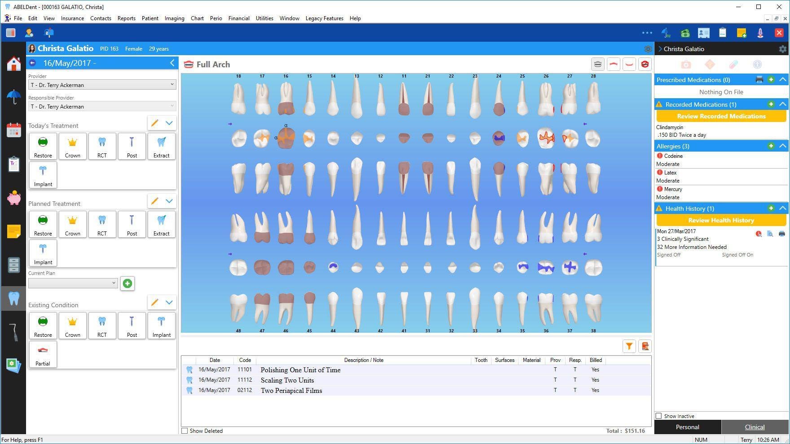Open the Perio menu

point(216,18)
